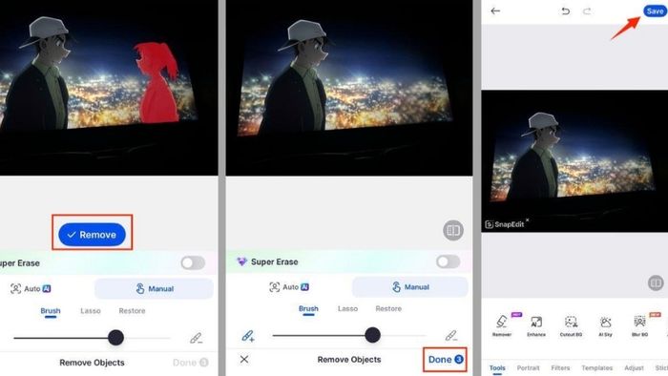Choose Restore tab in left panel
668x376 pixels.
(132, 311)
